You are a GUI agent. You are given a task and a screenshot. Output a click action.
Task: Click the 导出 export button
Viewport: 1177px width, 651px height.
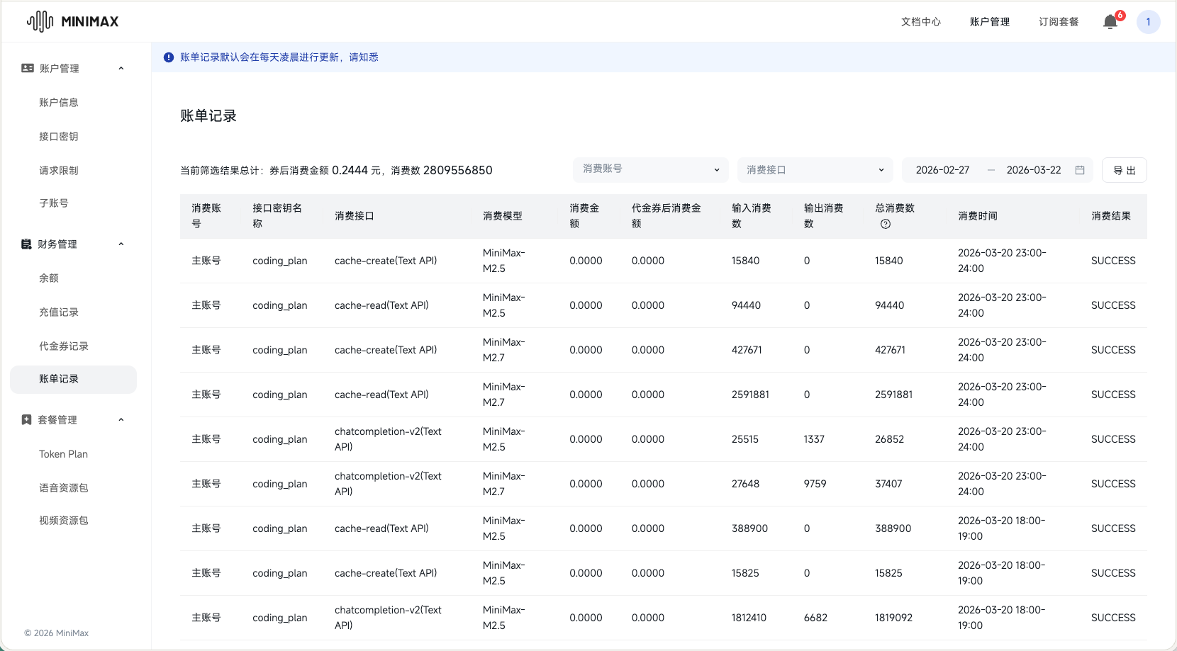click(x=1124, y=170)
